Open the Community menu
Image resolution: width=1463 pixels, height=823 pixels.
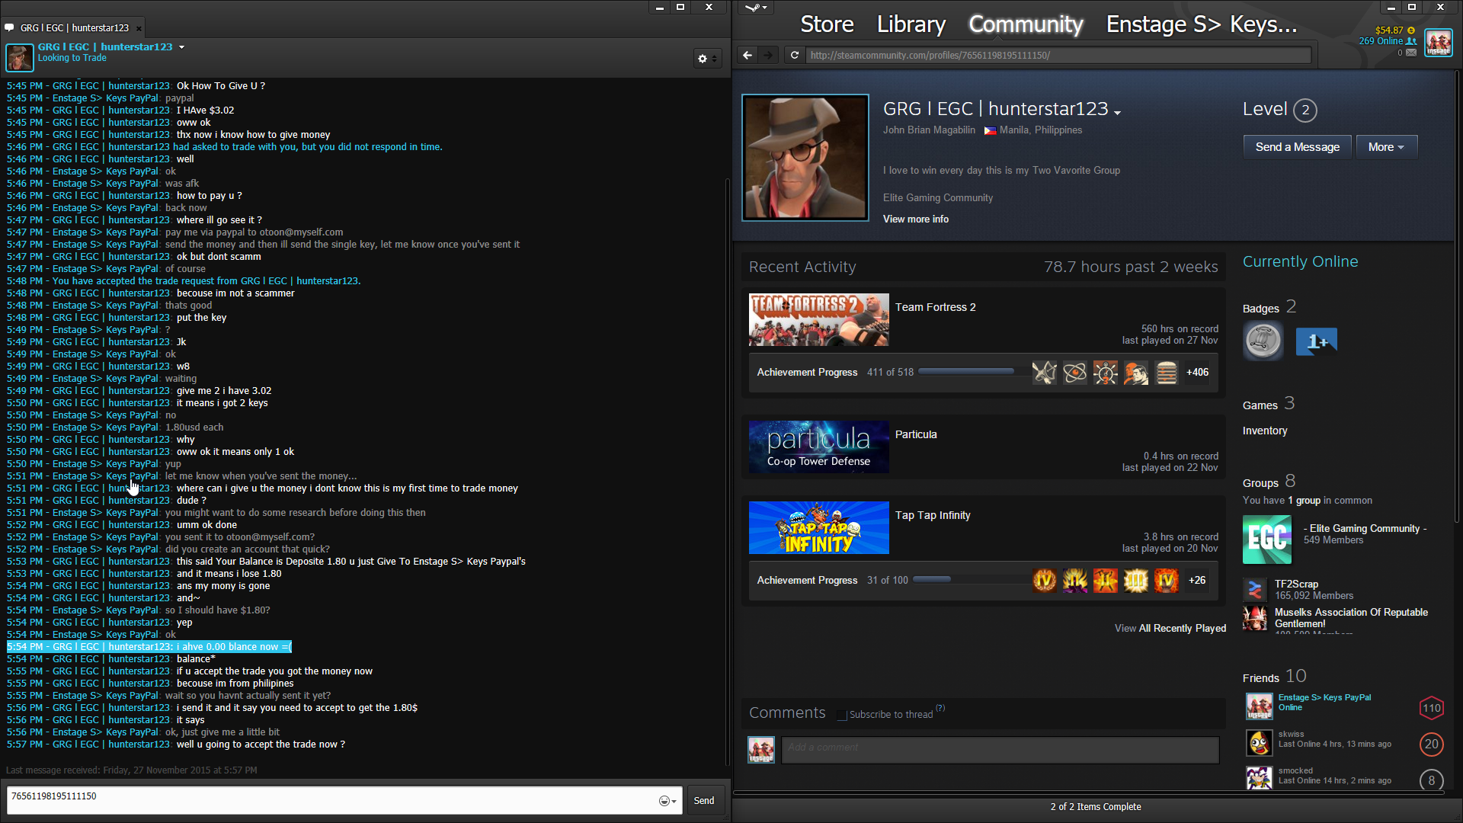point(1025,24)
